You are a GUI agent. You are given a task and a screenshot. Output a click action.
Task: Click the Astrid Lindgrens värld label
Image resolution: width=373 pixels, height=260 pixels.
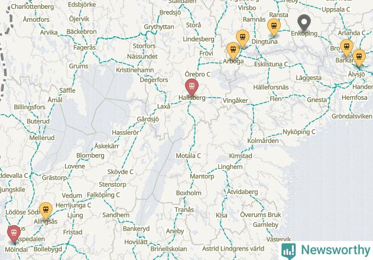click(x=233, y=249)
